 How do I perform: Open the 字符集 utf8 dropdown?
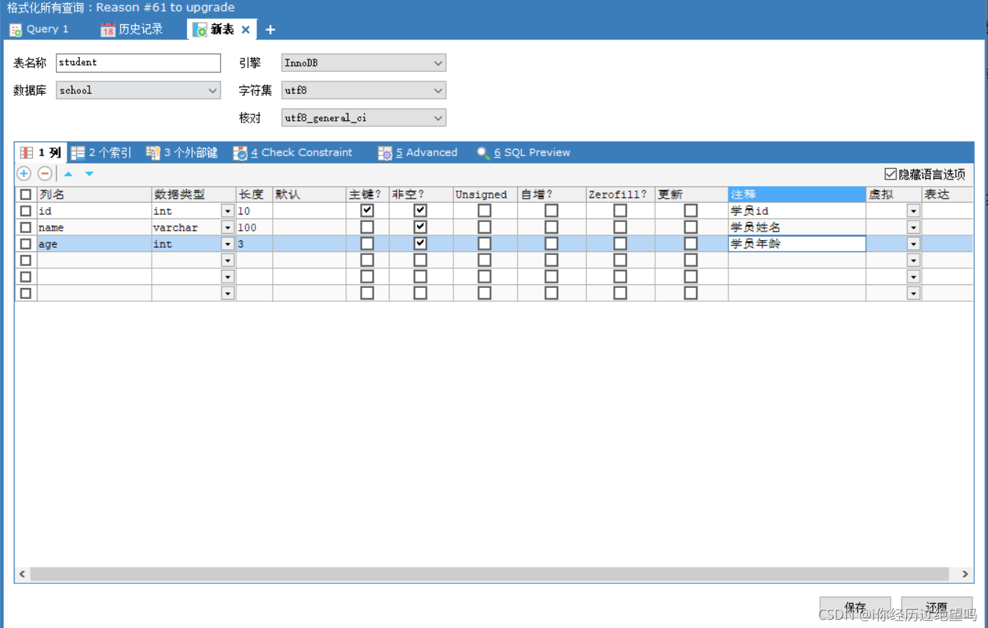tap(364, 91)
